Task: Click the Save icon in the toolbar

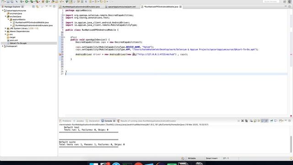Action: pyautogui.click(x=8, y=1)
